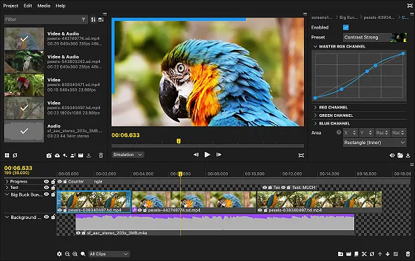Toggle lock on the Background track
Screen dimensions: 415x261
click(53, 217)
